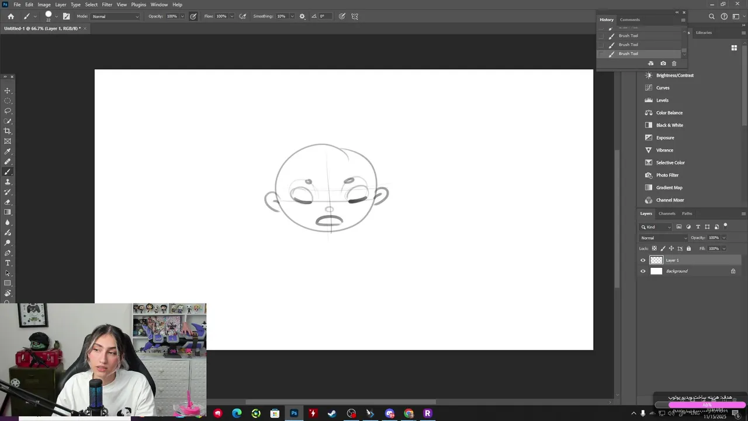Select the Brush tool in toolbar
The image size is (748, 421).
(x=8, y=172)
